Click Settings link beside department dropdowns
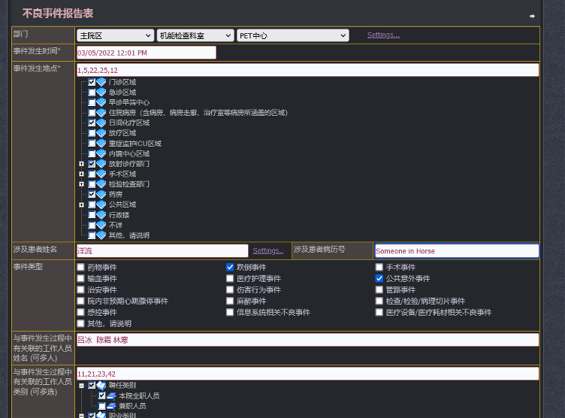This screenshot has width=565, height=418. point(383,35)
